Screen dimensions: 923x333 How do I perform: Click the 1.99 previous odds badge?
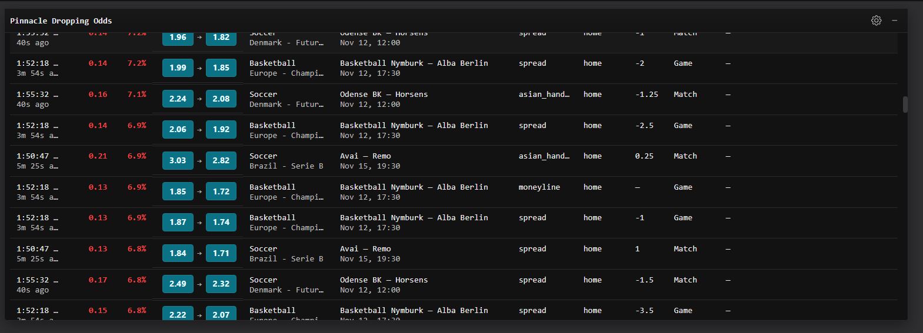pos(178,68)
